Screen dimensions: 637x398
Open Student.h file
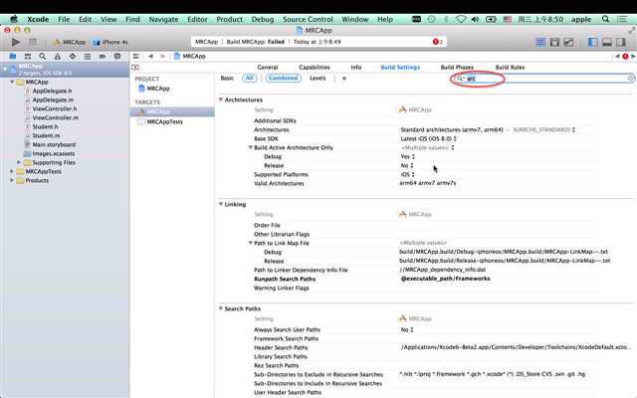pyautogui.click(x=46, y=126)
